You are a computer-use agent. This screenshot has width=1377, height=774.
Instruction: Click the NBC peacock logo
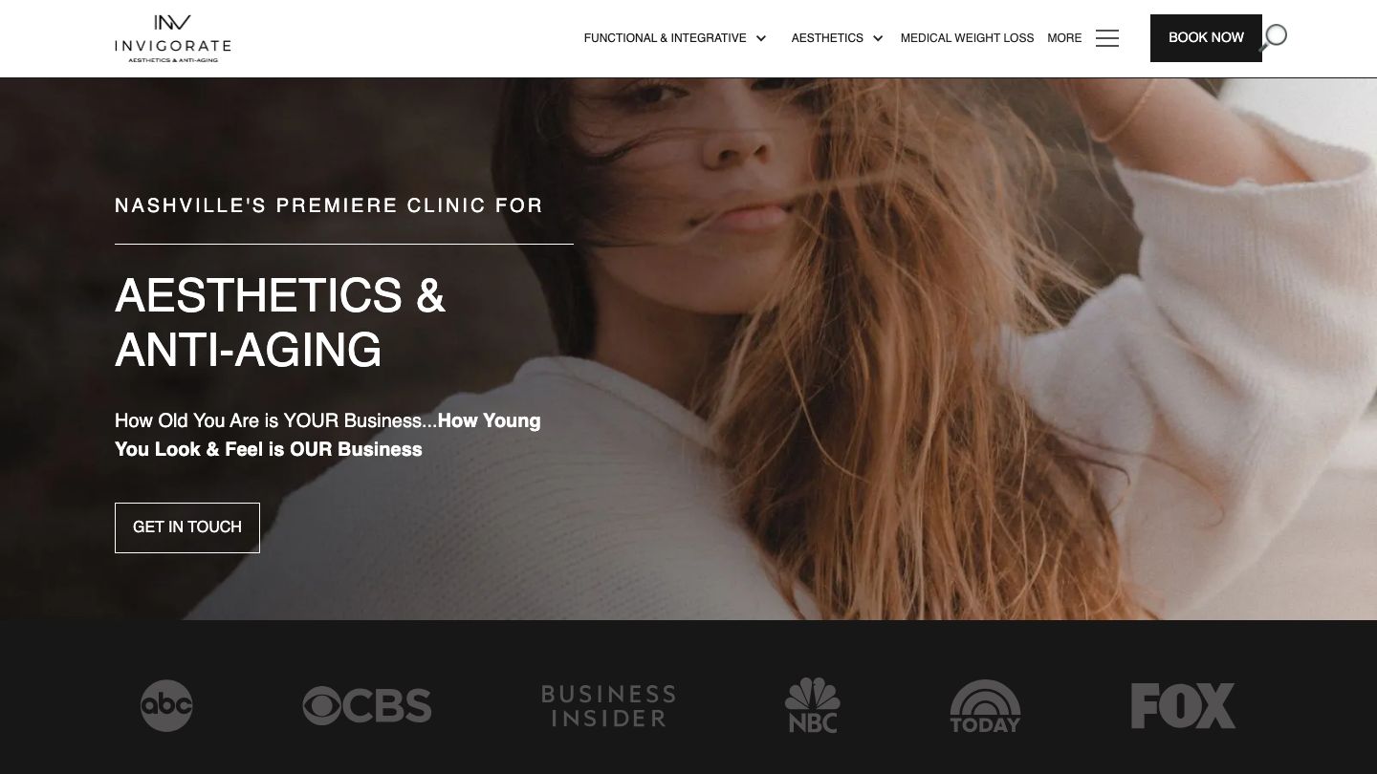pyautogui.click(x=812, y=705)
